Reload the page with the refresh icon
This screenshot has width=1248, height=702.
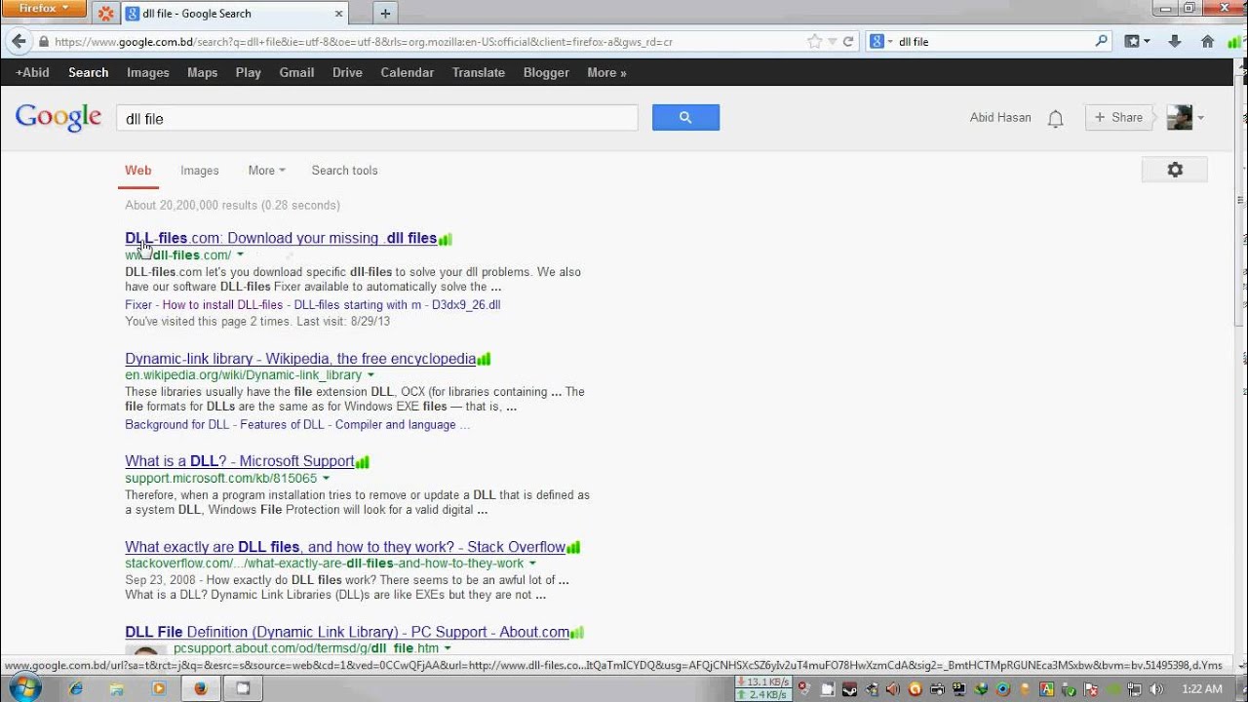click(x=848, y=42)
